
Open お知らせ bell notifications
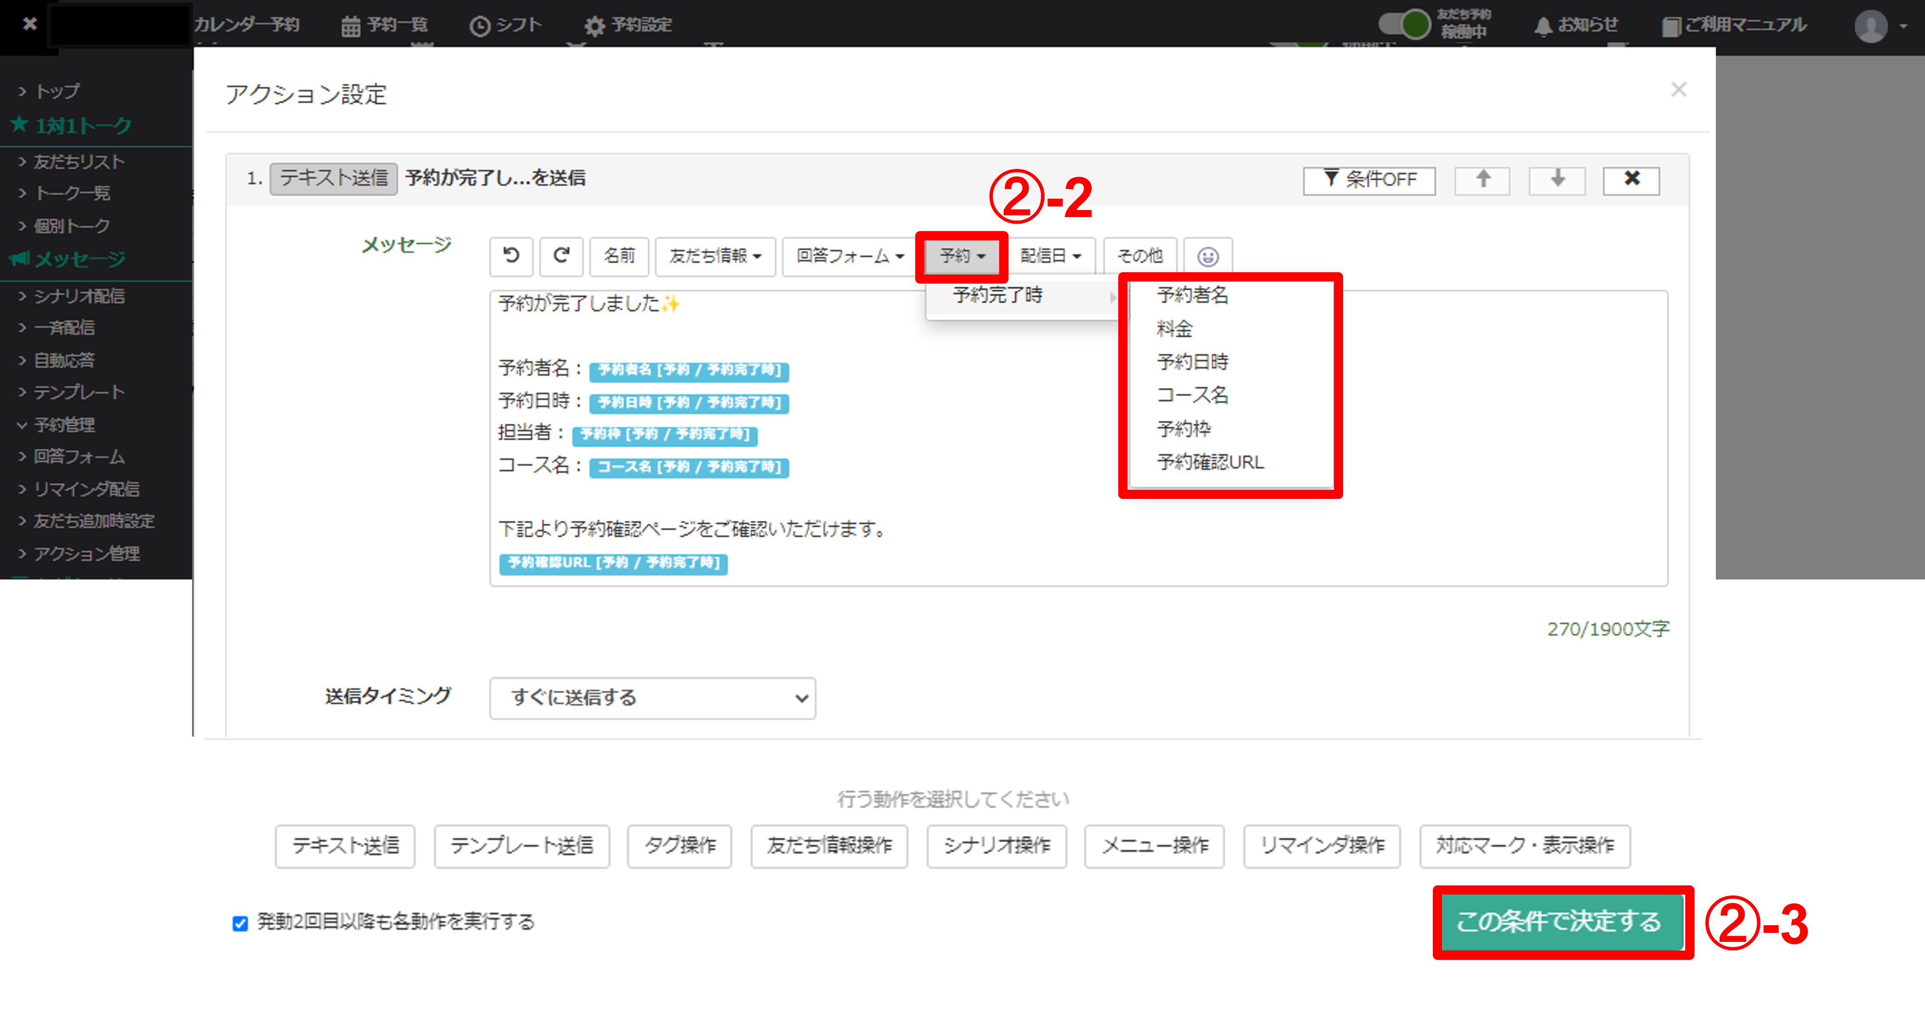pyautogui.click(x=1576, y=25)
